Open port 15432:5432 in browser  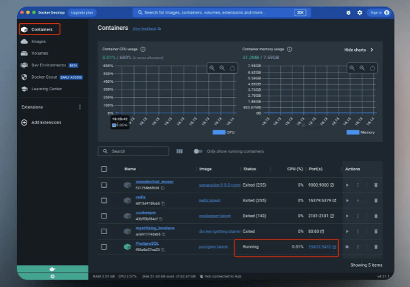coord(322,247)
